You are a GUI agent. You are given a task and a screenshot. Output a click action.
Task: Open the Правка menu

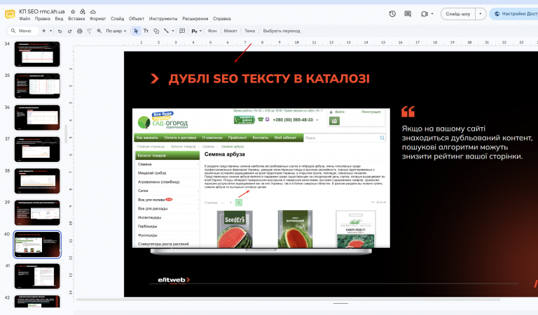click(x=43, y=18)
